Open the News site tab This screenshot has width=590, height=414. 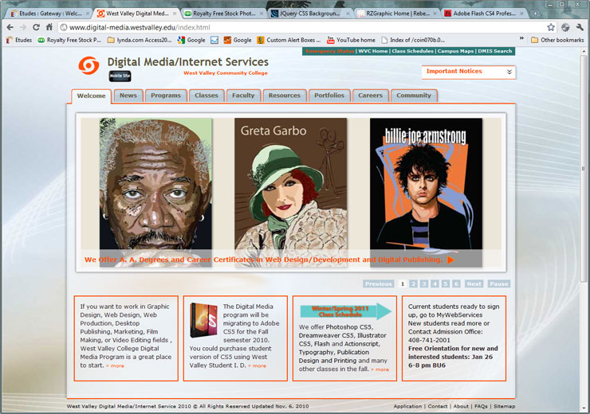coord(128,96)
